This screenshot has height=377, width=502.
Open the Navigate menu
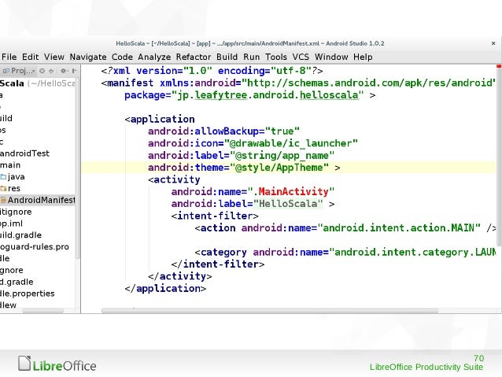pos(88,57)
